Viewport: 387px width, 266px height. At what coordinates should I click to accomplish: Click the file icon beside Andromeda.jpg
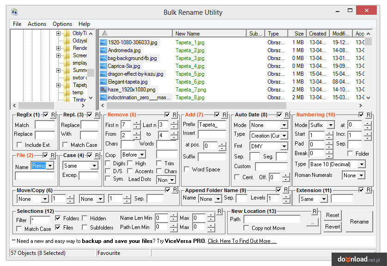103,50
